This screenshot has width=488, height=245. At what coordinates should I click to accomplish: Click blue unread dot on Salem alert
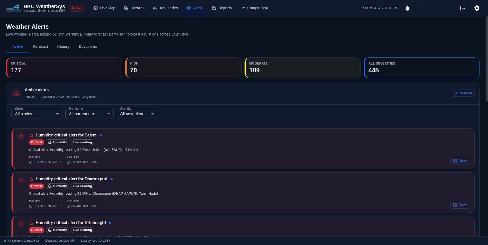point(101,135)
